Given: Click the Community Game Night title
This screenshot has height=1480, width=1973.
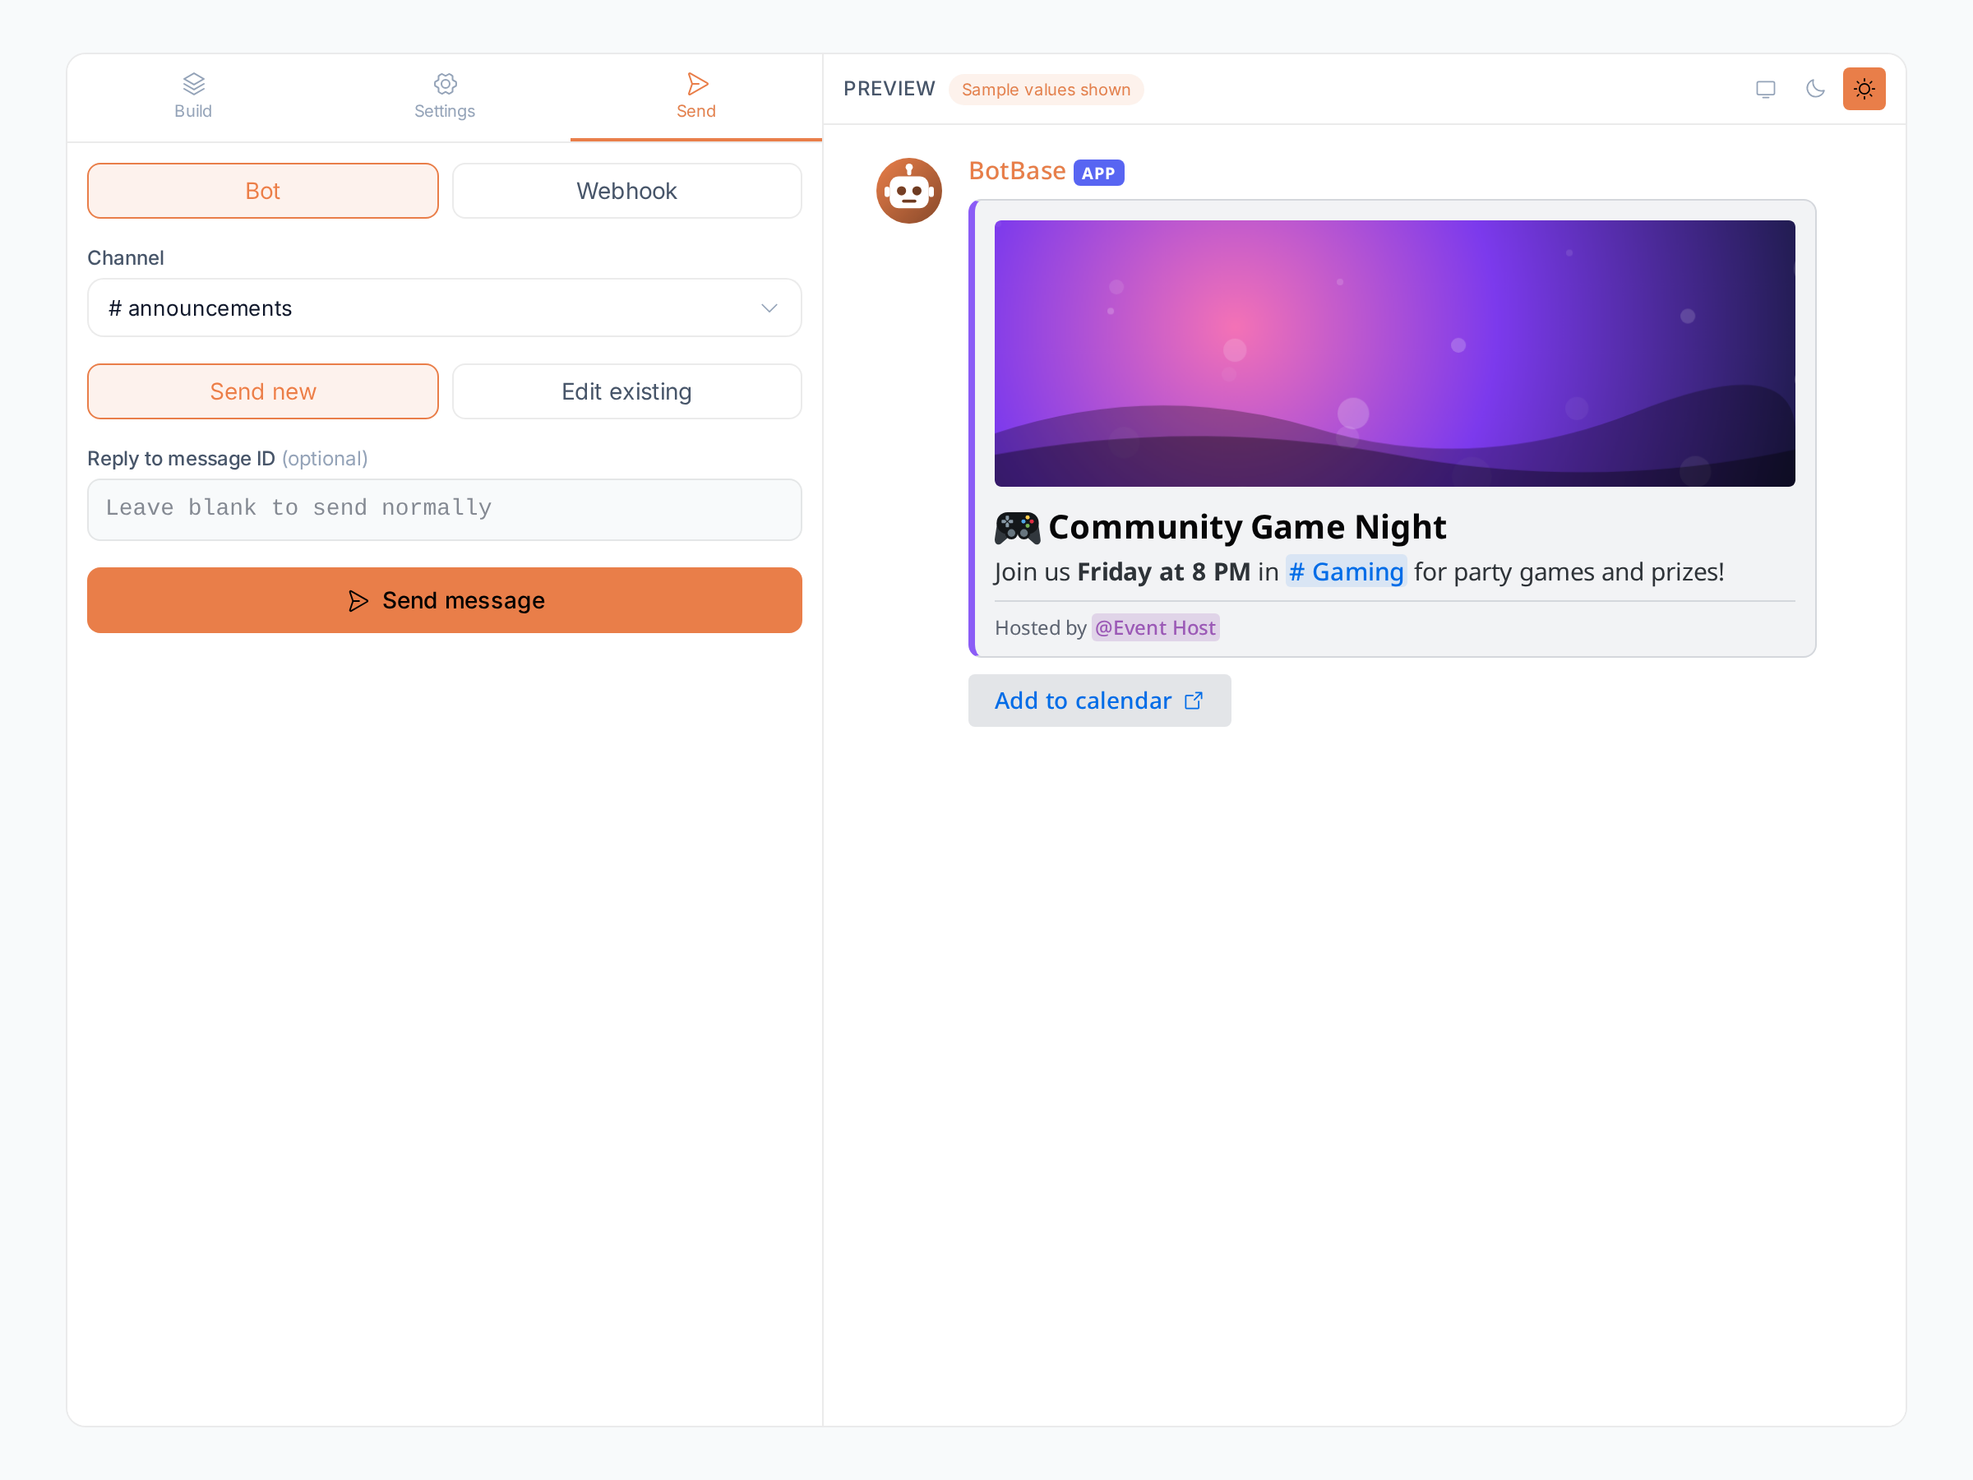Looking at the screenshot, I should coord(1247,527).
